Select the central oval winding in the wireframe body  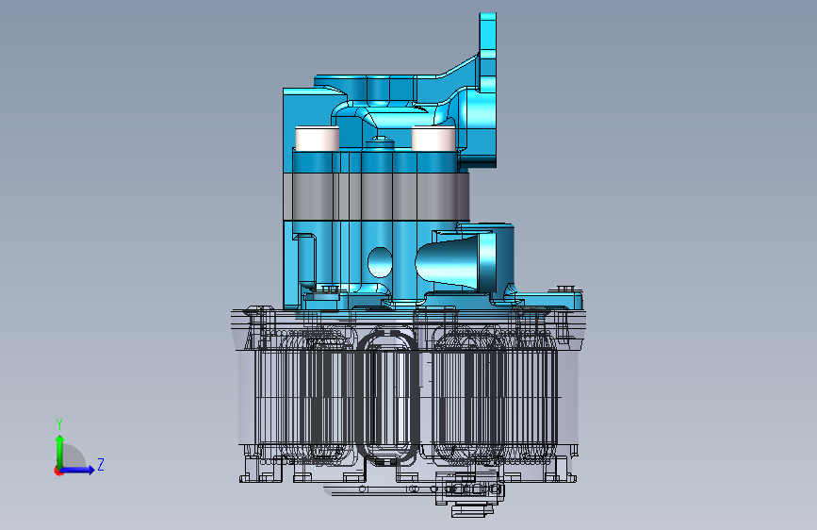click(388, 396)
